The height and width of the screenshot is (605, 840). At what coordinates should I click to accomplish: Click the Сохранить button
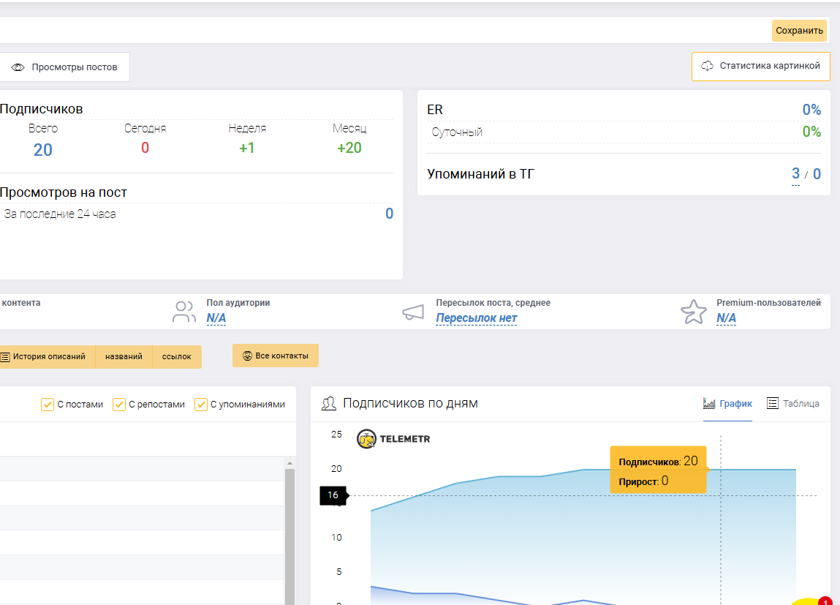click(x=799, y=31)
